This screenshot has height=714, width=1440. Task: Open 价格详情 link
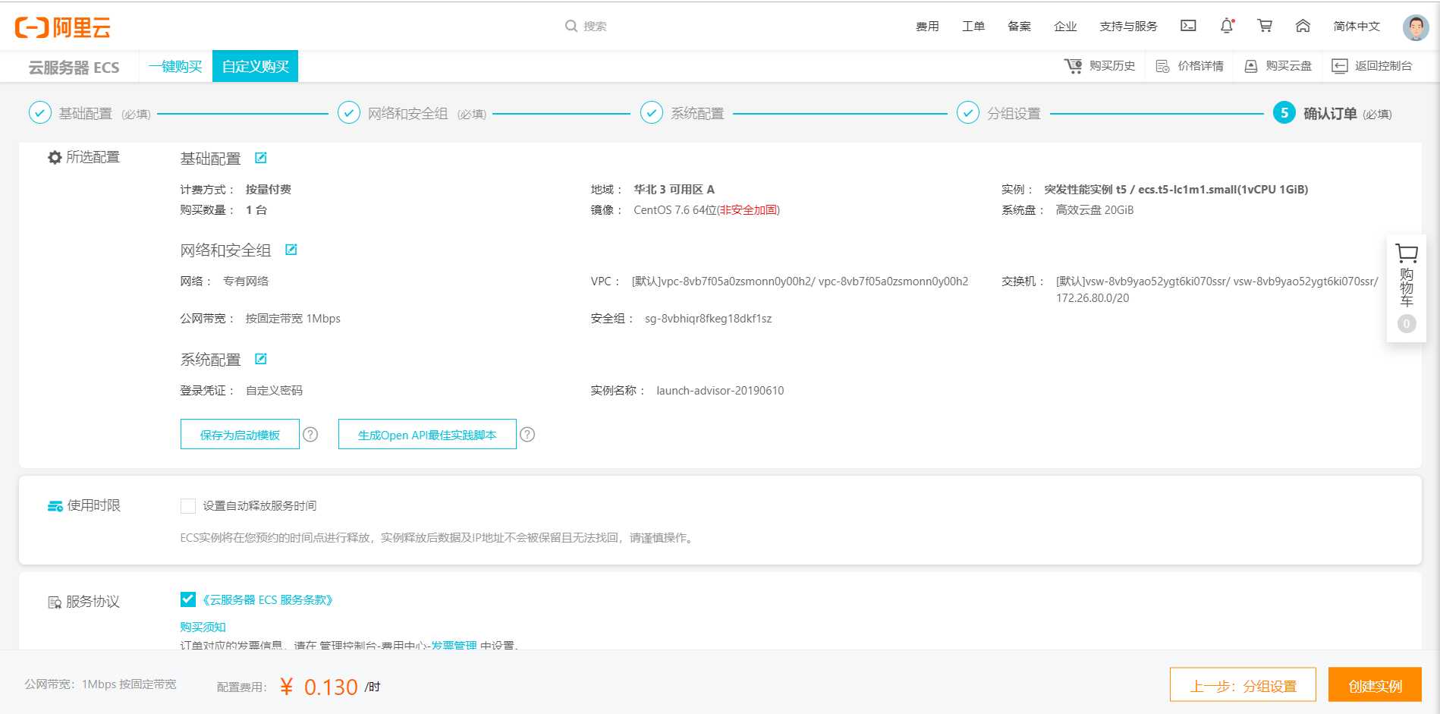(1200, 66)
